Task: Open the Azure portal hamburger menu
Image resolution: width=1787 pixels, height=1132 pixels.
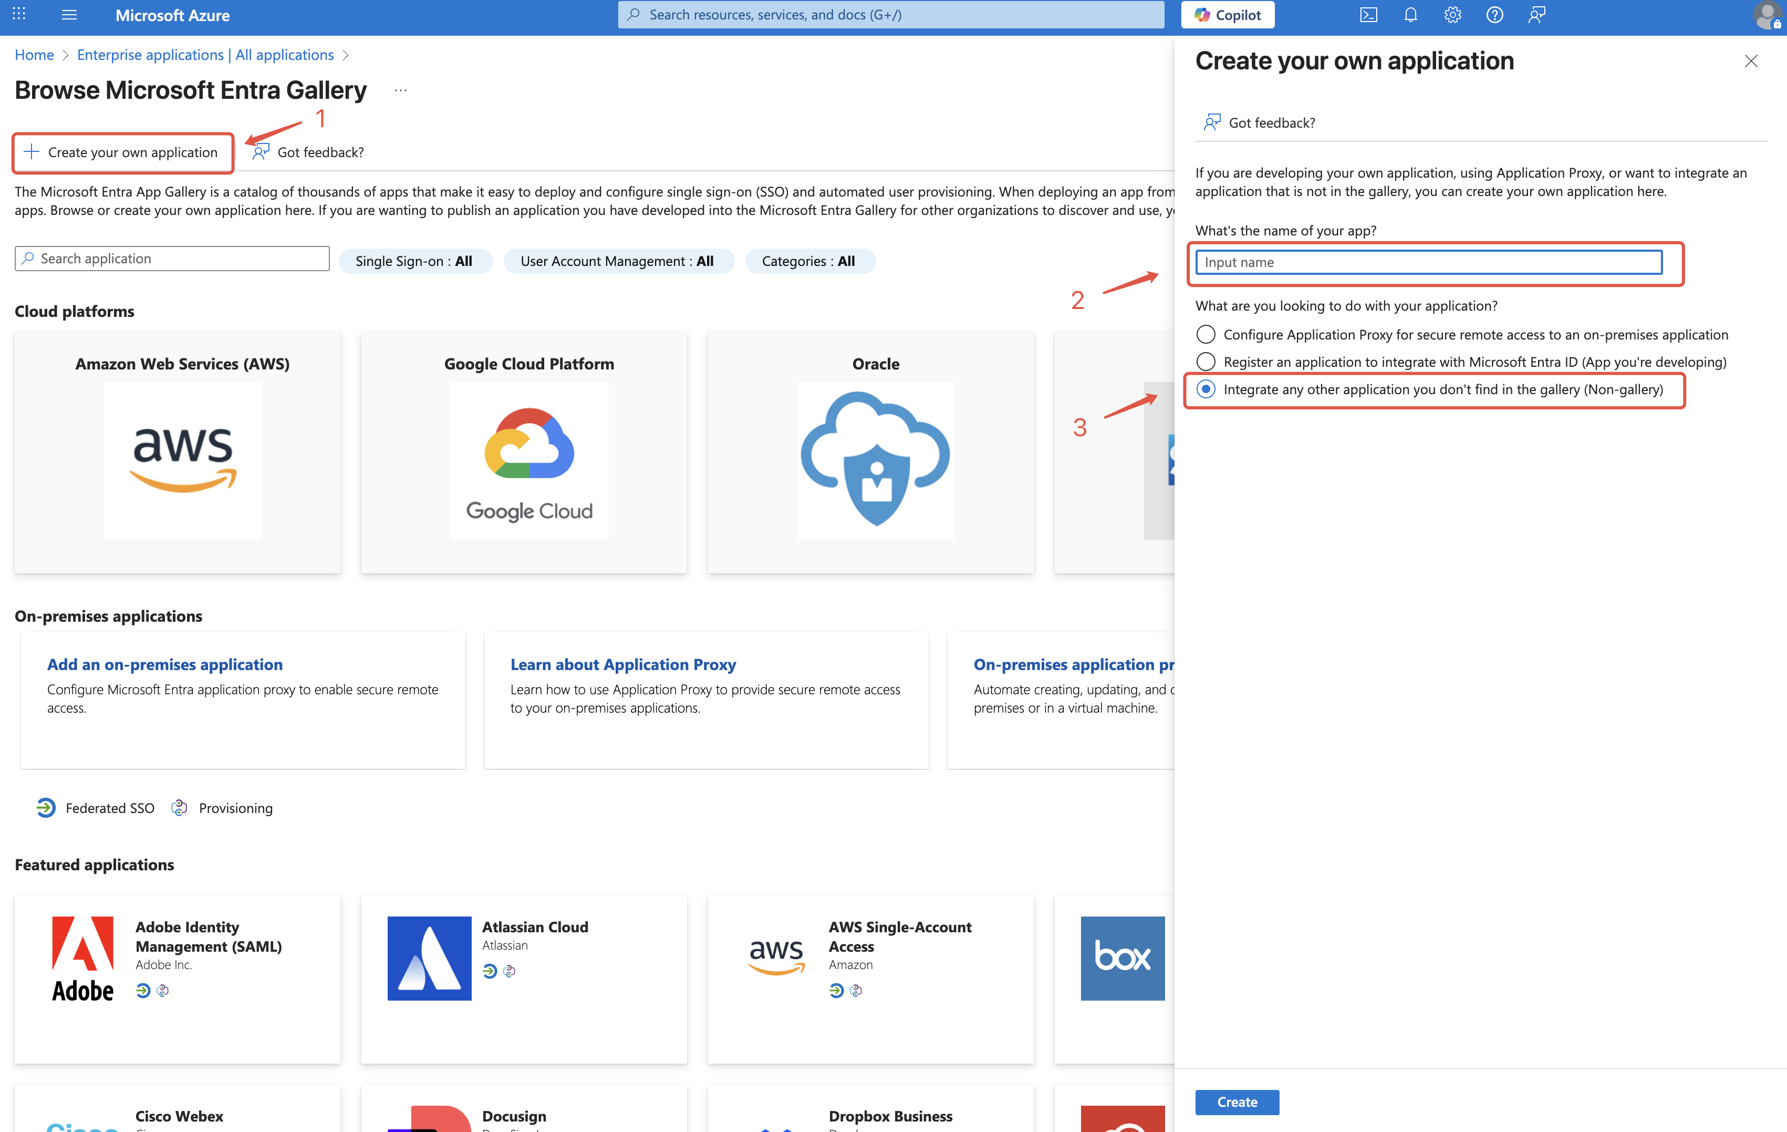Action: (69, 15)
